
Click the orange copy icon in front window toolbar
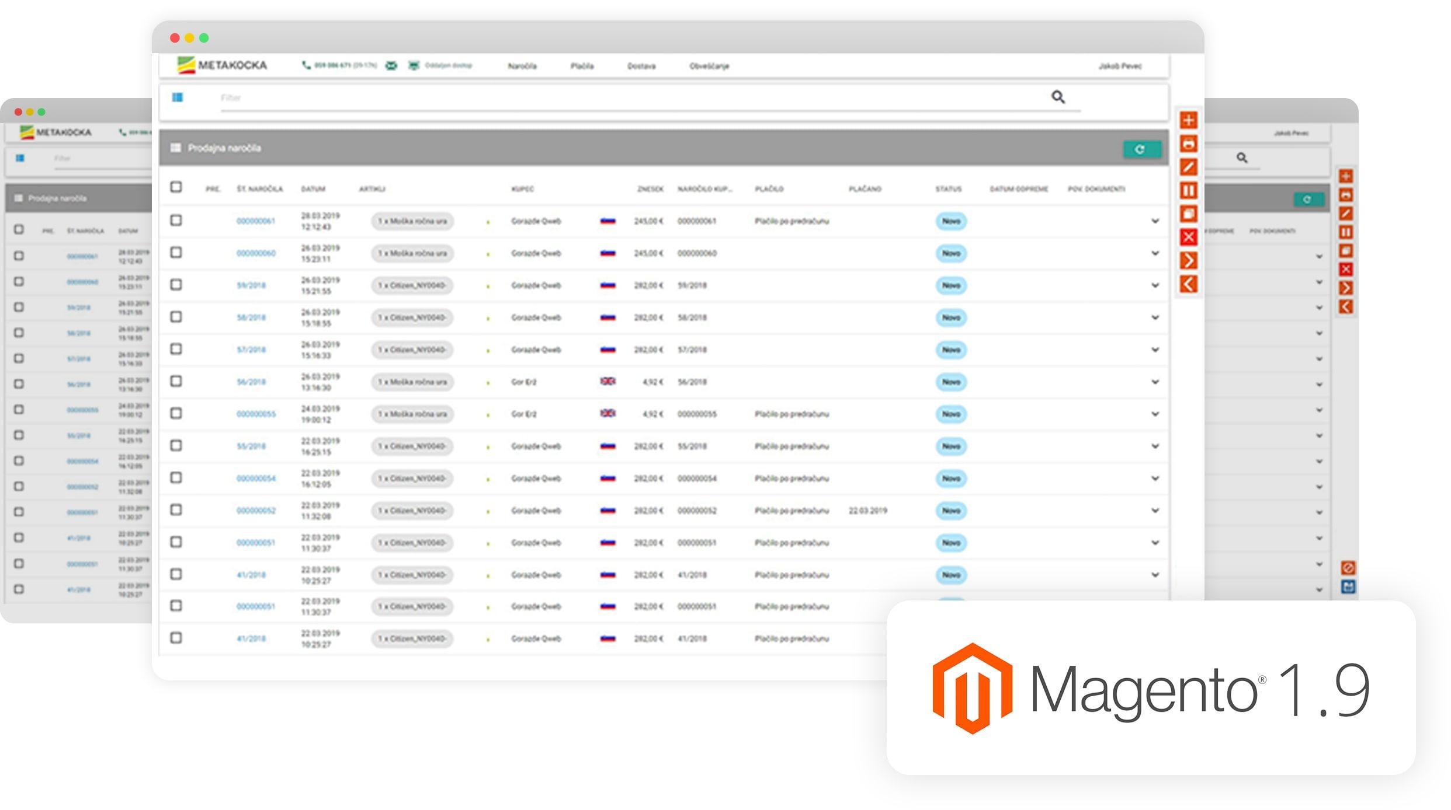click(1188, 214)
